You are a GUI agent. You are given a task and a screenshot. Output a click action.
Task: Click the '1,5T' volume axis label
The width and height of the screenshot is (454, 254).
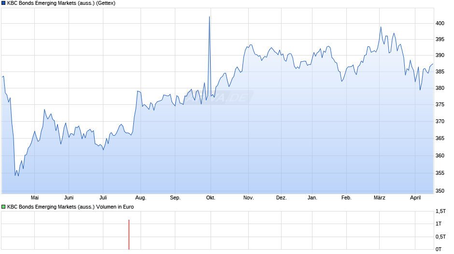coord(440,212)
